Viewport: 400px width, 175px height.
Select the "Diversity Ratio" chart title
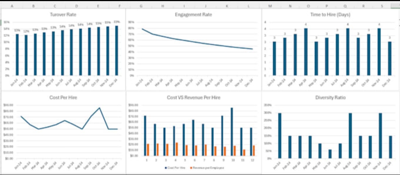coord(330,98)
